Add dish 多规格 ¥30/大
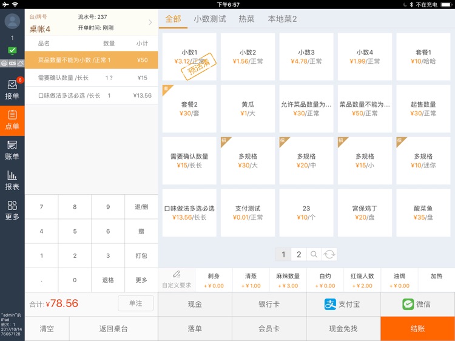455x341 pixels. pos(248,160)
